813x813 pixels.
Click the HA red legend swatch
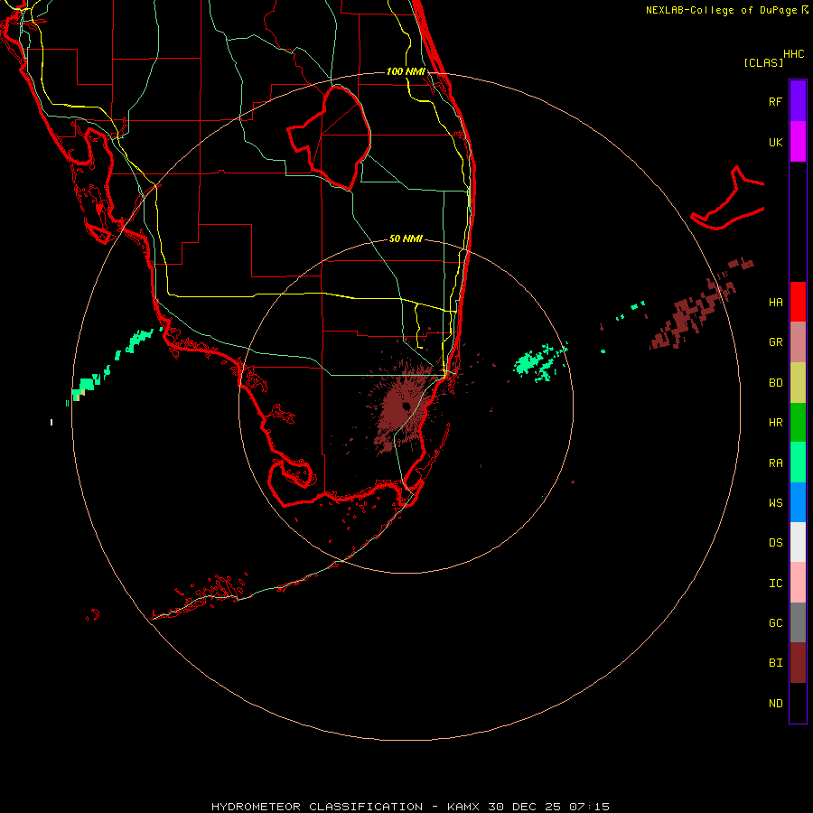pyautogui.click(x=798, y=302)
